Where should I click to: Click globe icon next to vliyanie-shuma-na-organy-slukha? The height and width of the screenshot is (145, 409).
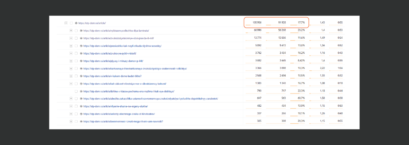[81, 106]
